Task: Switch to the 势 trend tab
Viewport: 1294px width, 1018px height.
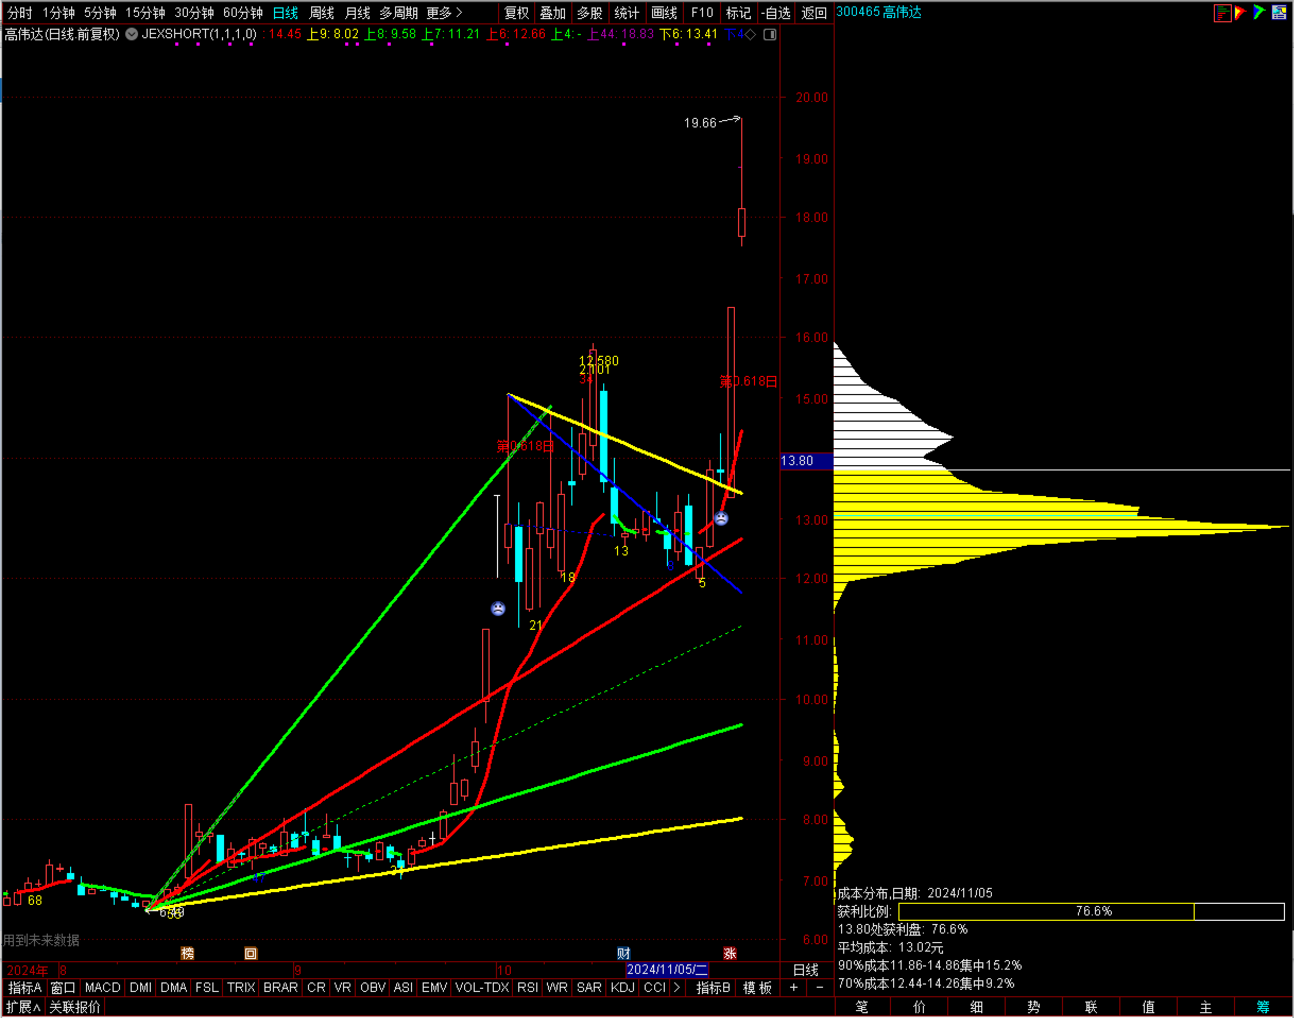Action: tap(1033, 1007)
